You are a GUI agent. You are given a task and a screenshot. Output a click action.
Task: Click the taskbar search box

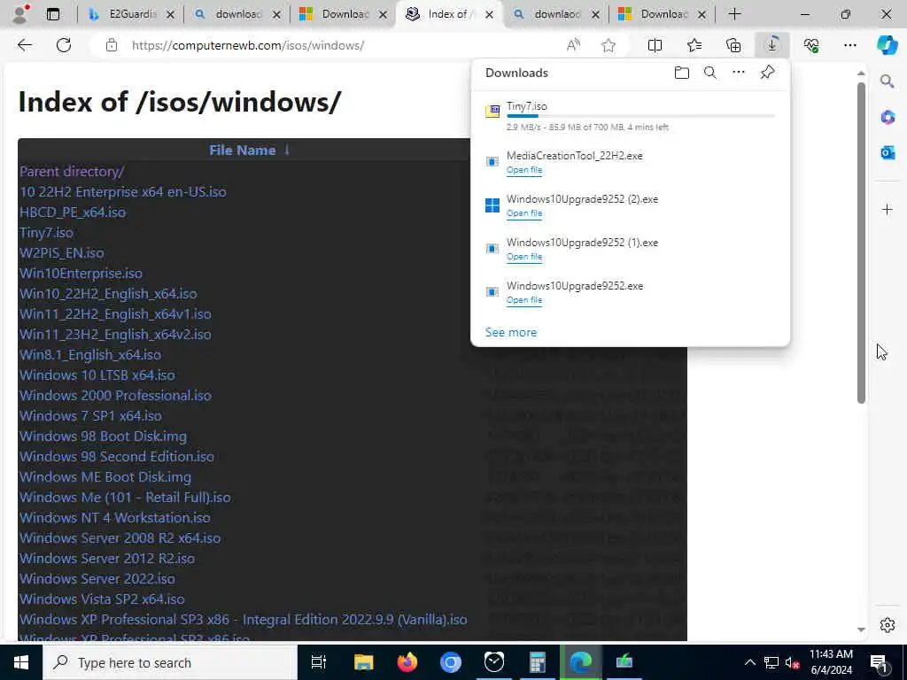[x=169, y=662]
